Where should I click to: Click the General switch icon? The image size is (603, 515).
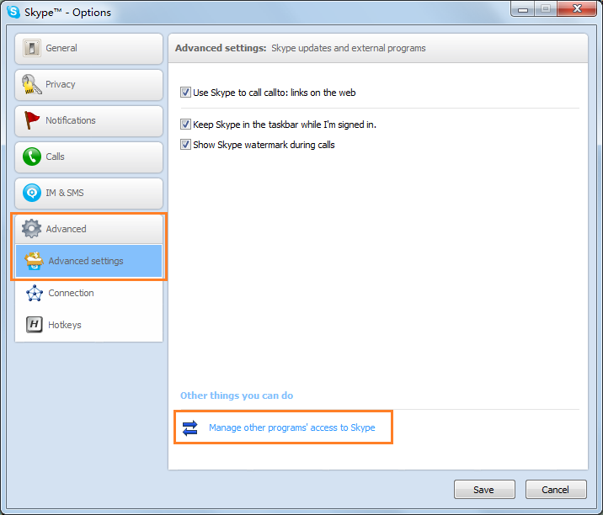[x=31, y=48]
